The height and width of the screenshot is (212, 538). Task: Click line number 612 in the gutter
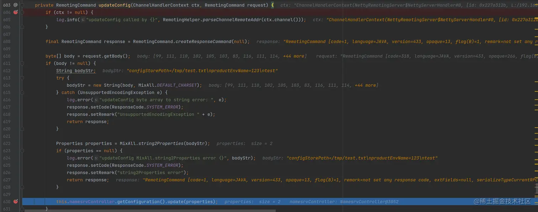(x=7, y=71)
